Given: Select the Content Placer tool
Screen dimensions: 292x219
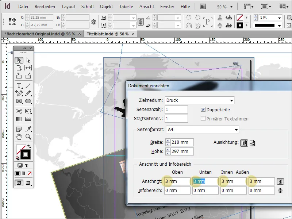Looking at the screenshot, I should click(28, 76).
